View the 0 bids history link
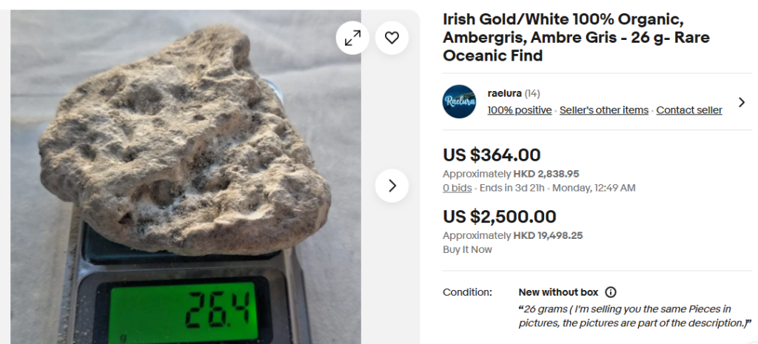The height and width of the screenshot is (344, 758). [457, 188]
